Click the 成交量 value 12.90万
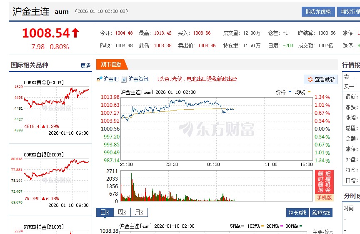 pyautogui.click(x=252, y=33)
